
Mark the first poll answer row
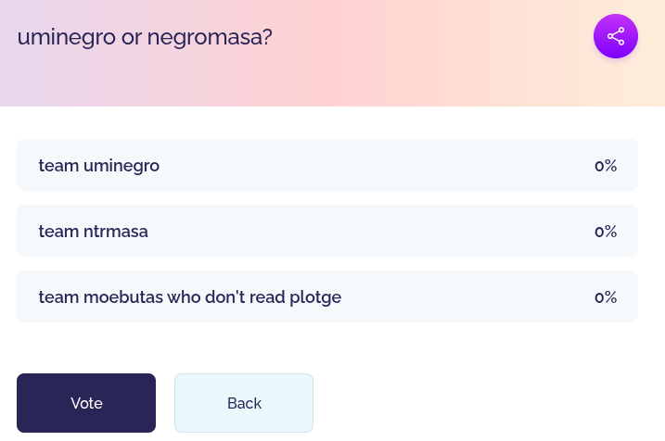tap(326, 166)
